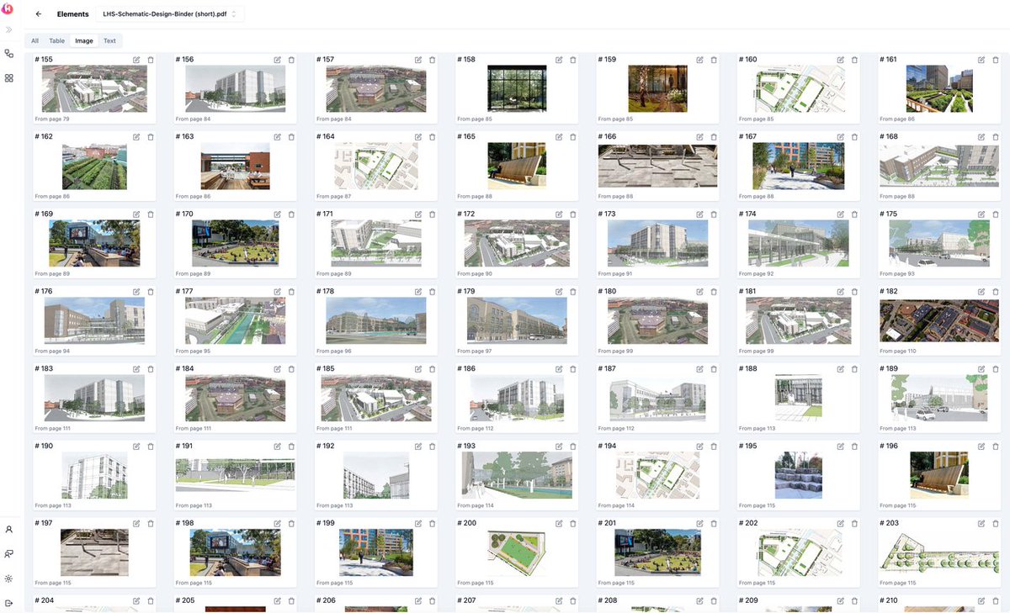1010x613 pixels.
Task: Delete element # 161
Action: (995, 60)
